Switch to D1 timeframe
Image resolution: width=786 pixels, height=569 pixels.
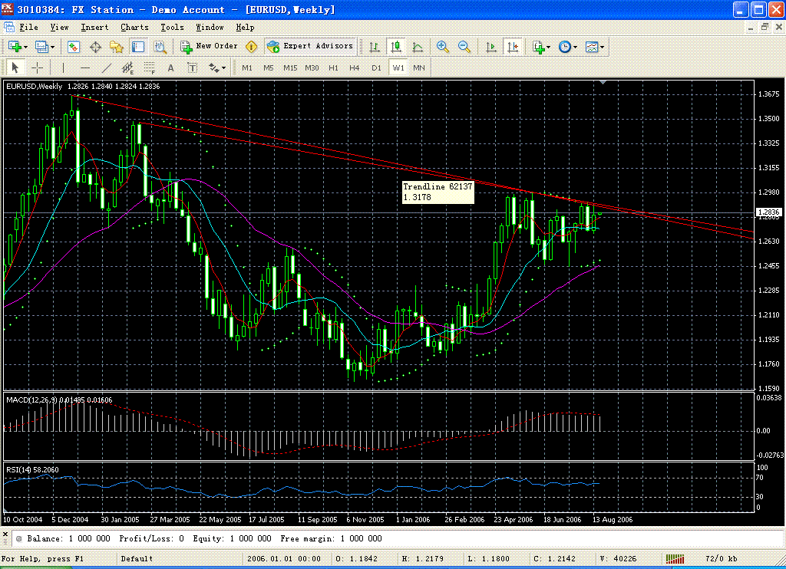pyautogui.click(x=376, y=67)
